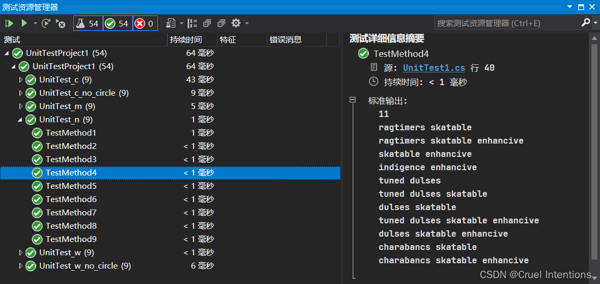This screenshot has height=284, width=600.
Task: Open the UnitTest1.cs source link
Action: [434, 68]
